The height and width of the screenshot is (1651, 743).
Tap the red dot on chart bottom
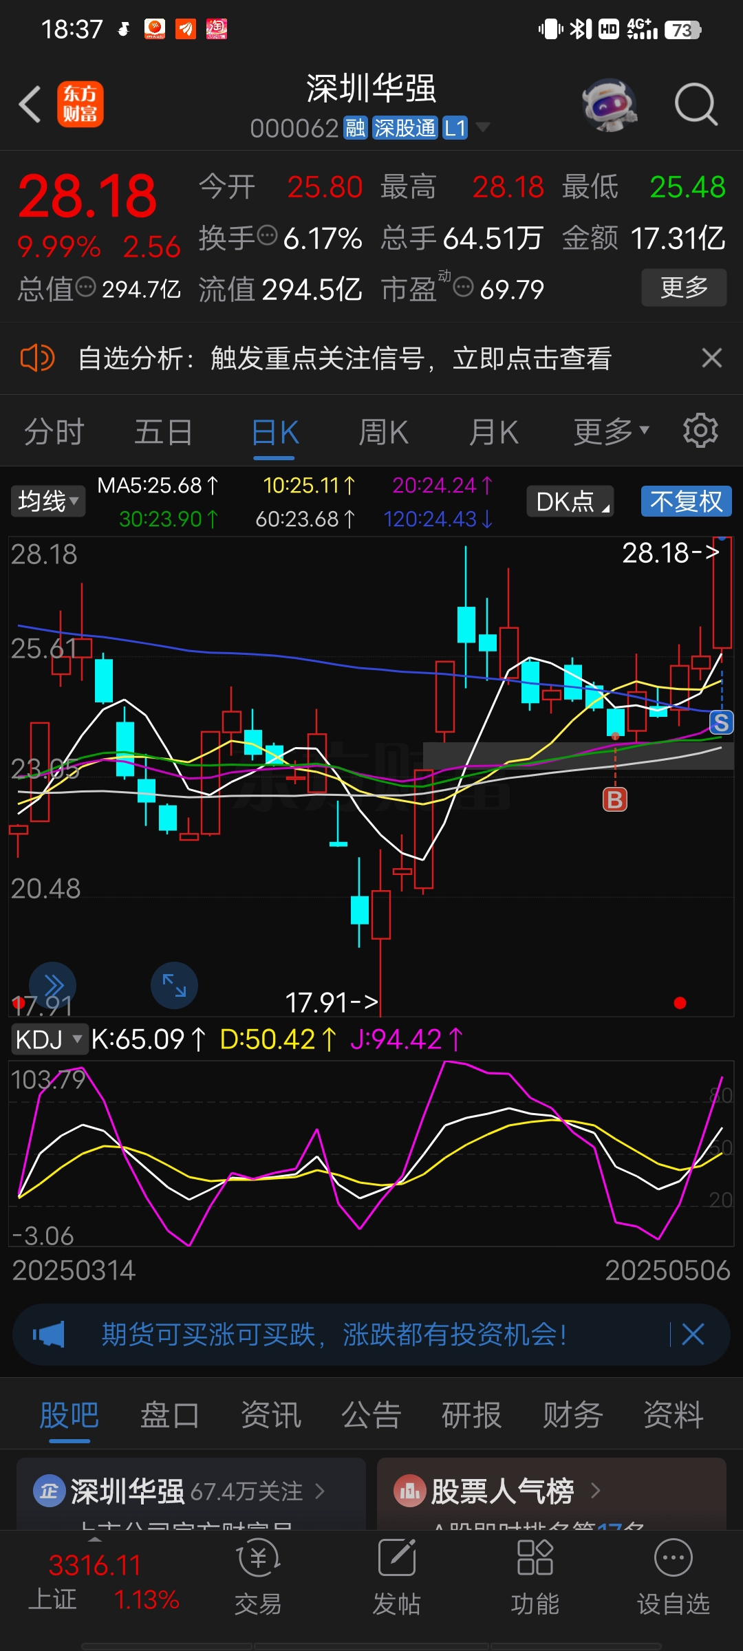pyautogui.click(x=680, y=1003)
